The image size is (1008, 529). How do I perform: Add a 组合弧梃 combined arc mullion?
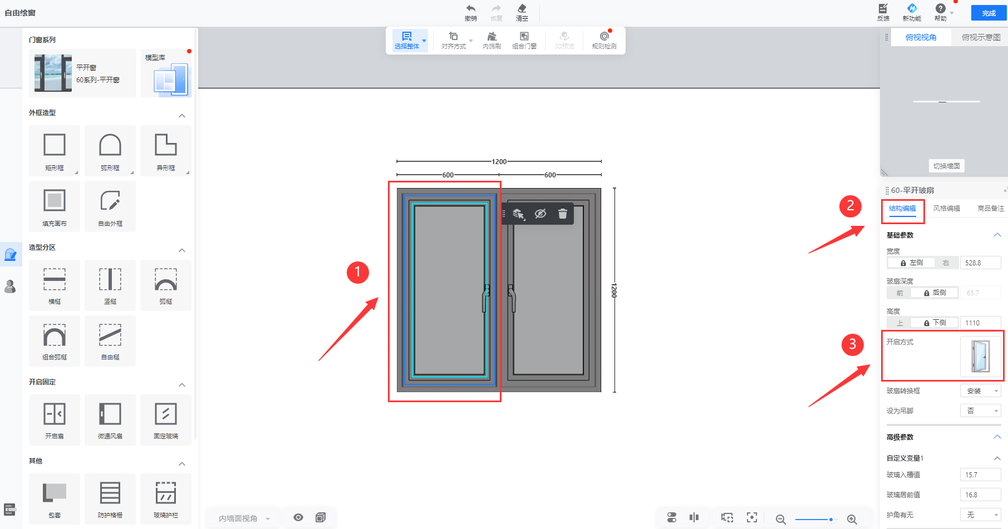point(55,341)
